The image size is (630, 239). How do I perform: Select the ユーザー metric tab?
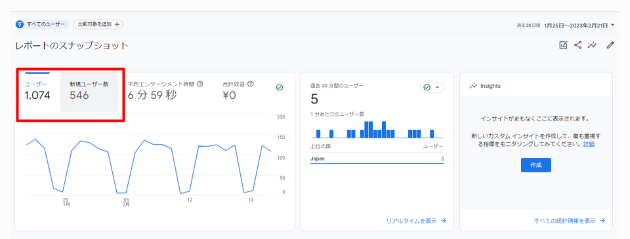37,92
